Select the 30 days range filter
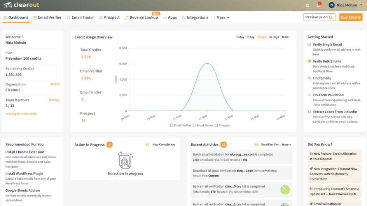The height and width of the screenshot is (206, 367). click(274, 37)
